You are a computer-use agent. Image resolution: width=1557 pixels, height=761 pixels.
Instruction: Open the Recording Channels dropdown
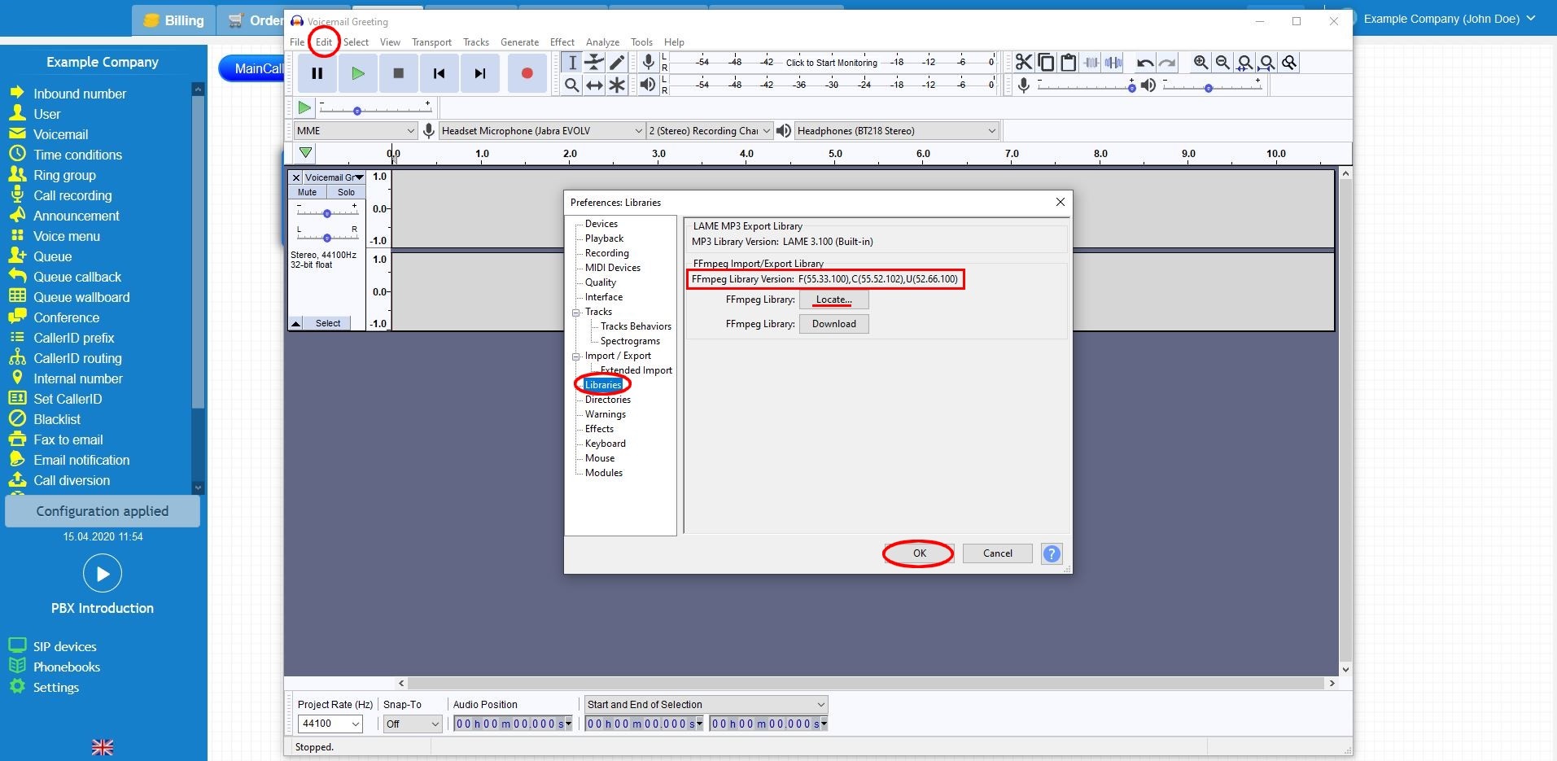[x=709, y=130]
